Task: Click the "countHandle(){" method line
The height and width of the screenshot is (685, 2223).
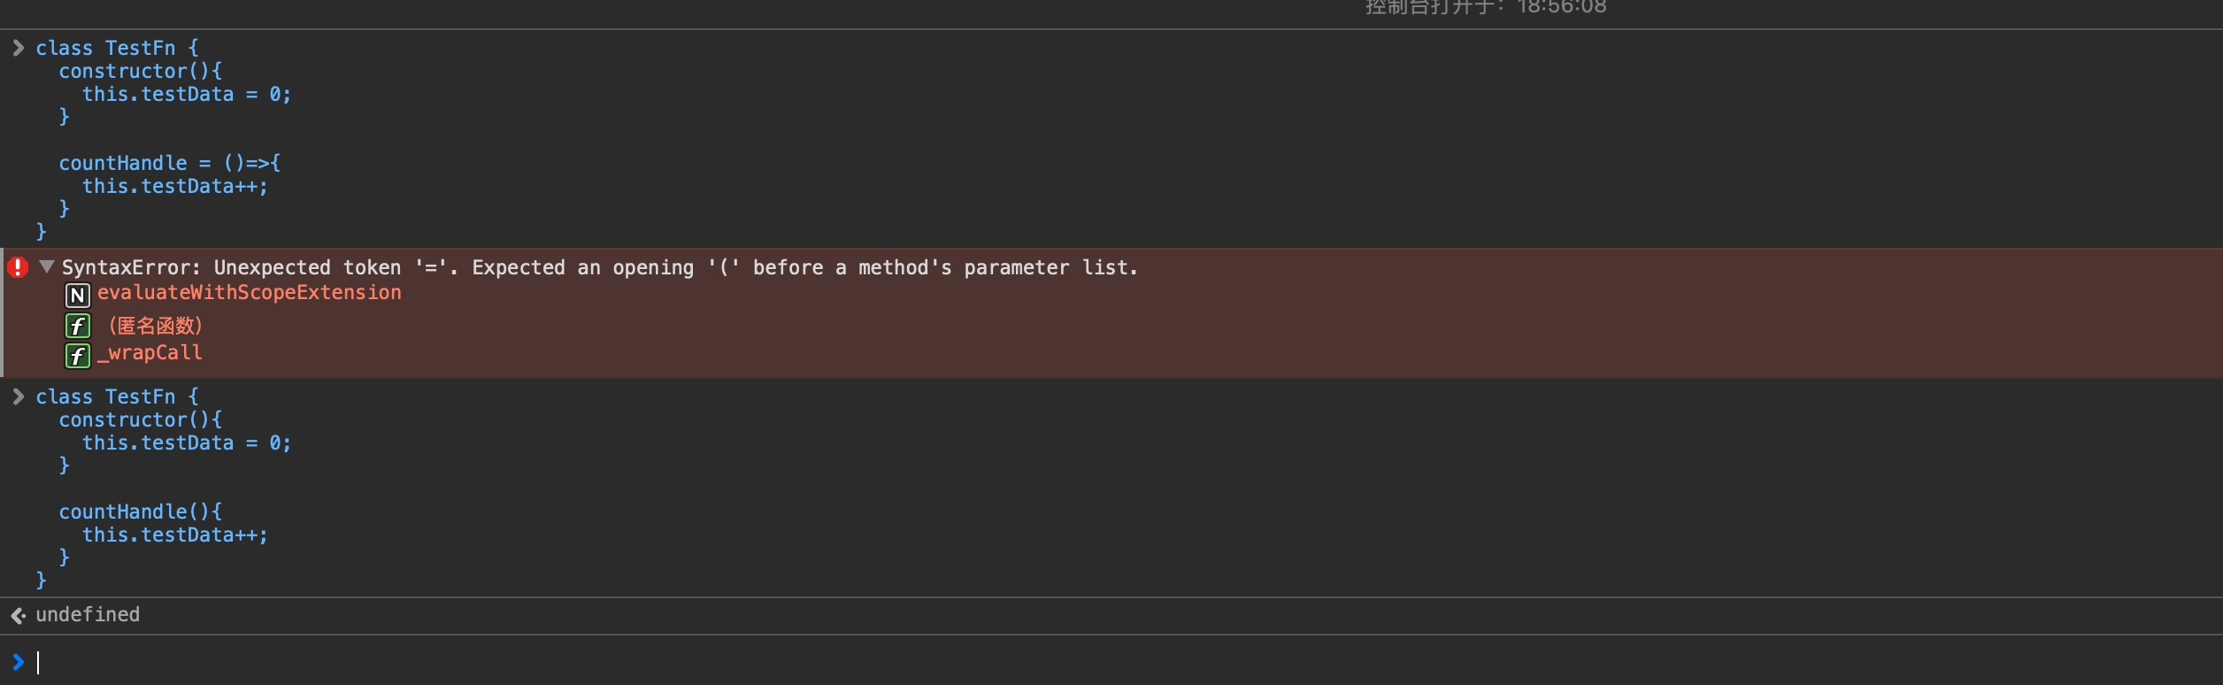Action: click(x=140, y=512)
